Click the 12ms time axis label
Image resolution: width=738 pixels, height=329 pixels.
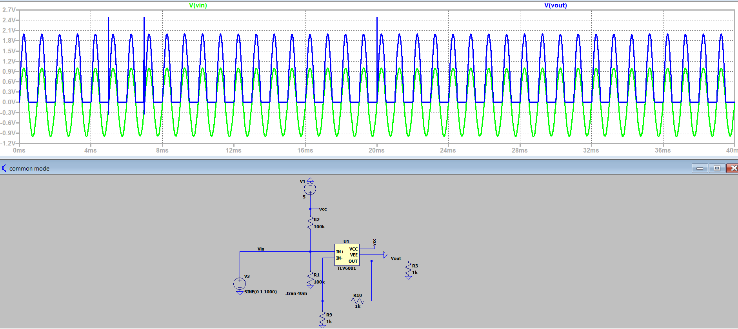(x=233, y=150)
